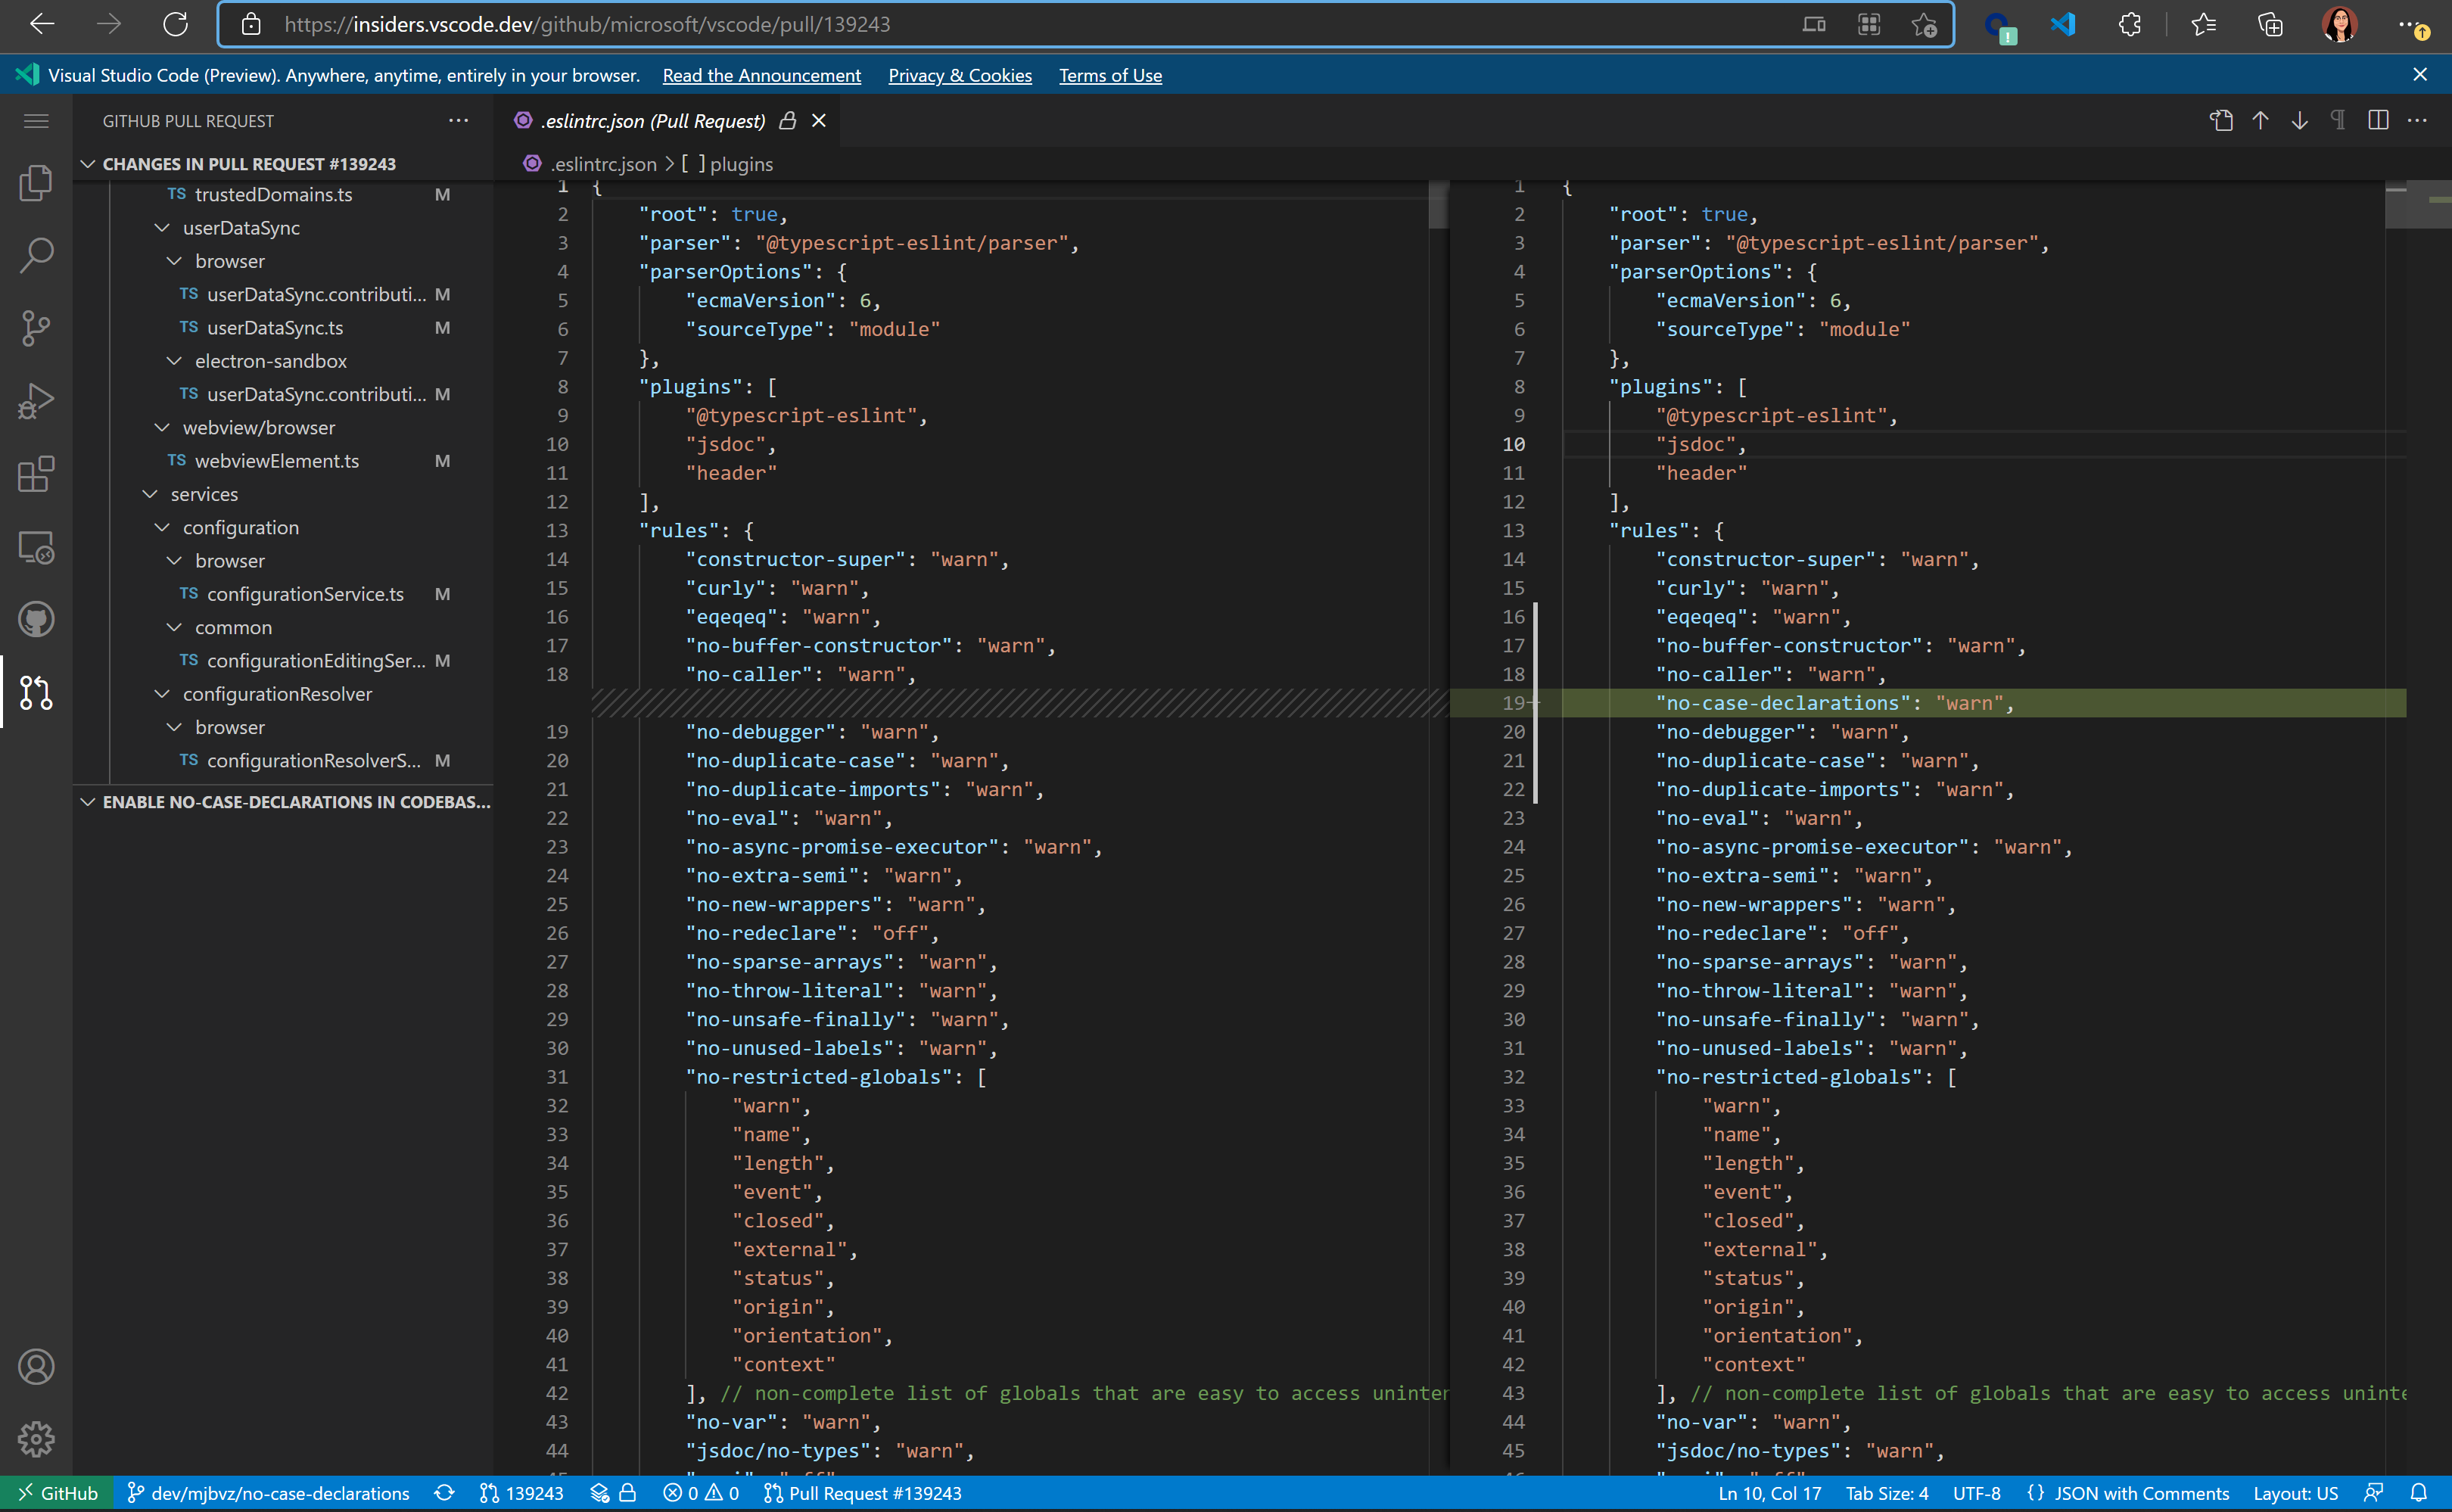This screenshot has height=1512, width=2452.
Task: Split the editor into two groups
Action: pos(2376,120)
